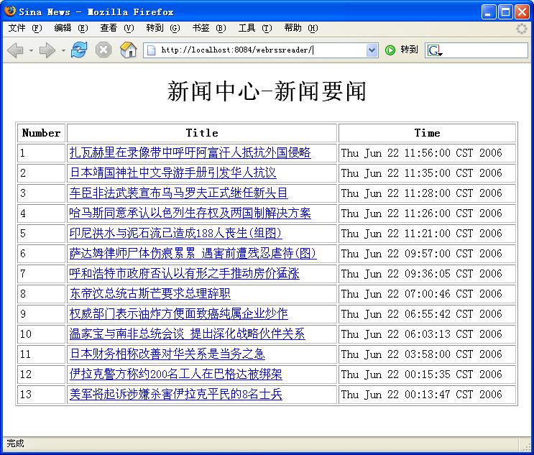
Task: Click the Number column header
Action: (41, 133)
